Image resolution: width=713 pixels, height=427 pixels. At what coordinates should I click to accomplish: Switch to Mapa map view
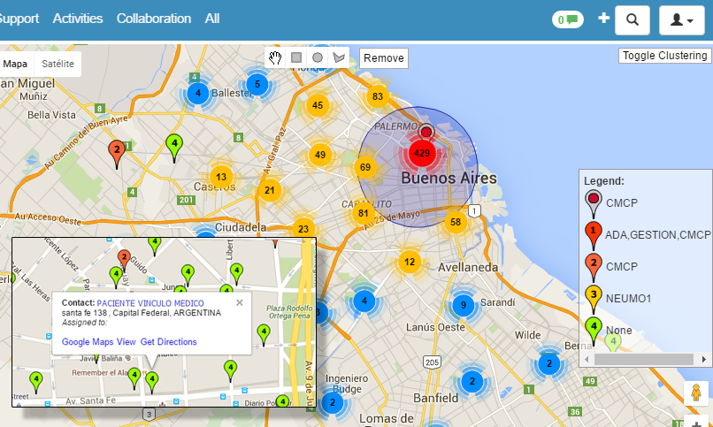click(x=15, y=64)
